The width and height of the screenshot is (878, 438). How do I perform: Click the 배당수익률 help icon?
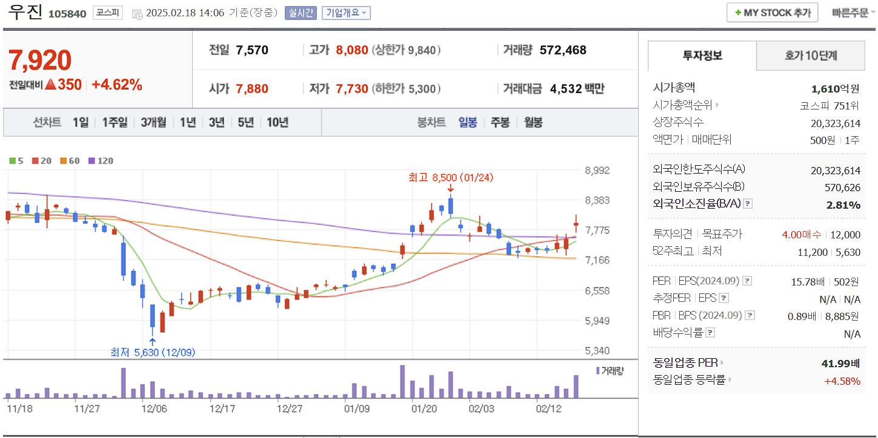(x=709, y=333)
